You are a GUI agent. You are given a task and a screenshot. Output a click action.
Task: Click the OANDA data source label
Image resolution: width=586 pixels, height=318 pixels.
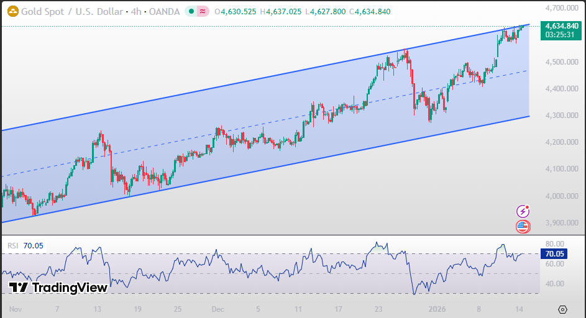pos(165,11)
